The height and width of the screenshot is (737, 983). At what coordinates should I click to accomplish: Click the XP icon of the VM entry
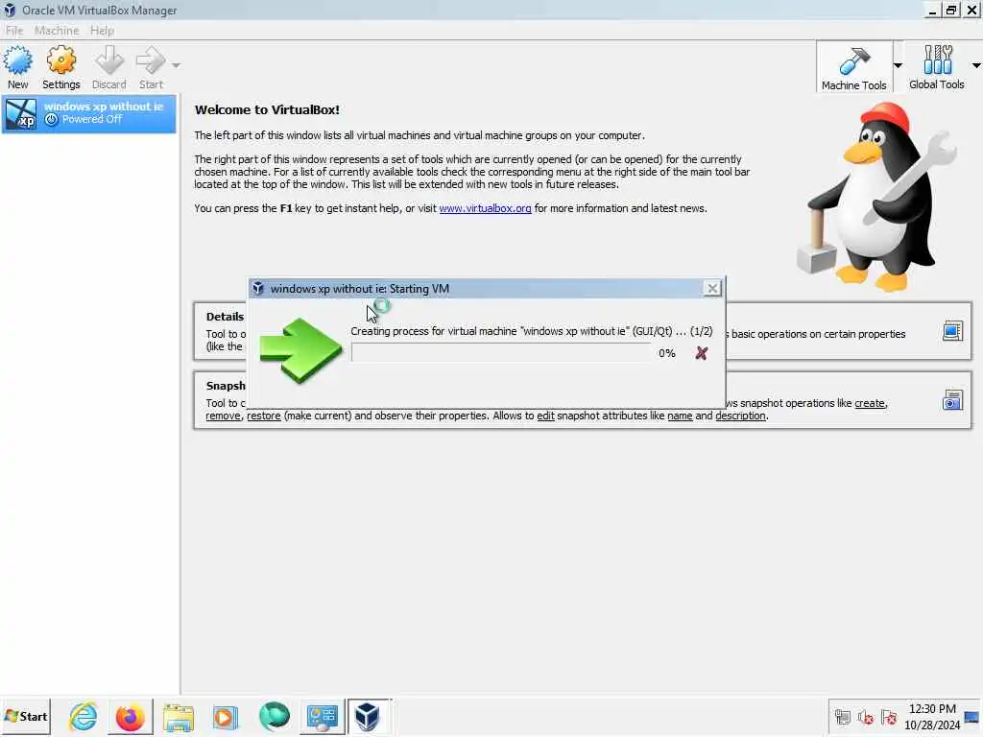pyautogui.click(x=21, y=113)
